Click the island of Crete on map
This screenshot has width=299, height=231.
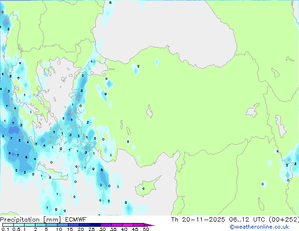tap(52, 173)
